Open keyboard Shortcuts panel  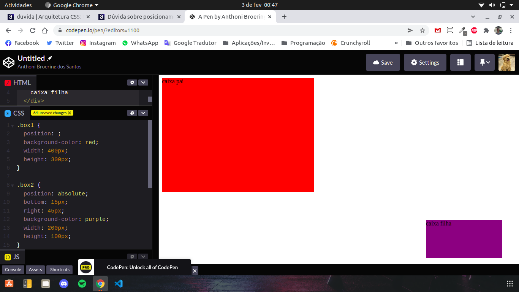[x=60, y=270]
